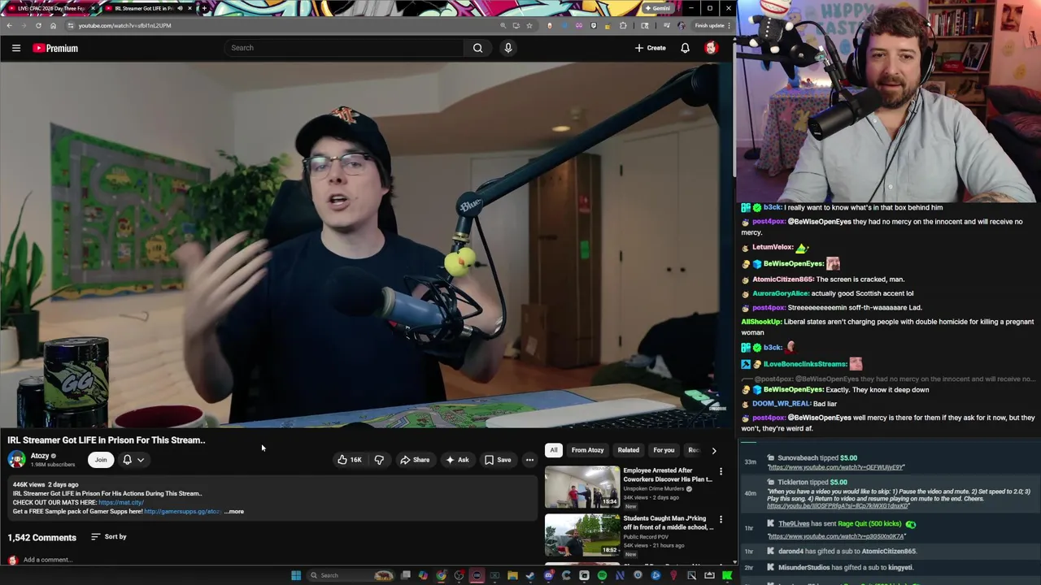The image size is (1041, 585).
Task: Open Chrome extensions puzzle icon
Action: point(623,25)
